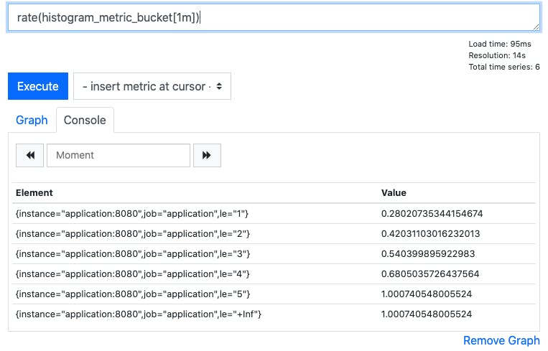Select the Console tab

[85, 120]
